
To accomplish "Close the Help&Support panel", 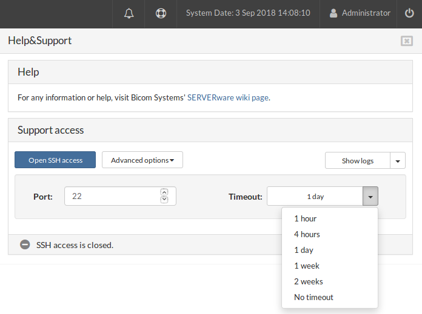I will click(406, 41).
